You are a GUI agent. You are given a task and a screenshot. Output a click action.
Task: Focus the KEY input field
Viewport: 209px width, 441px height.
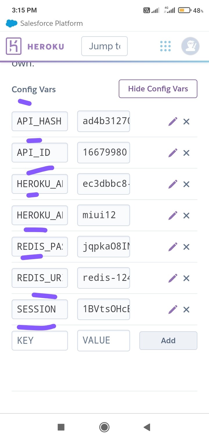point(40,341)
